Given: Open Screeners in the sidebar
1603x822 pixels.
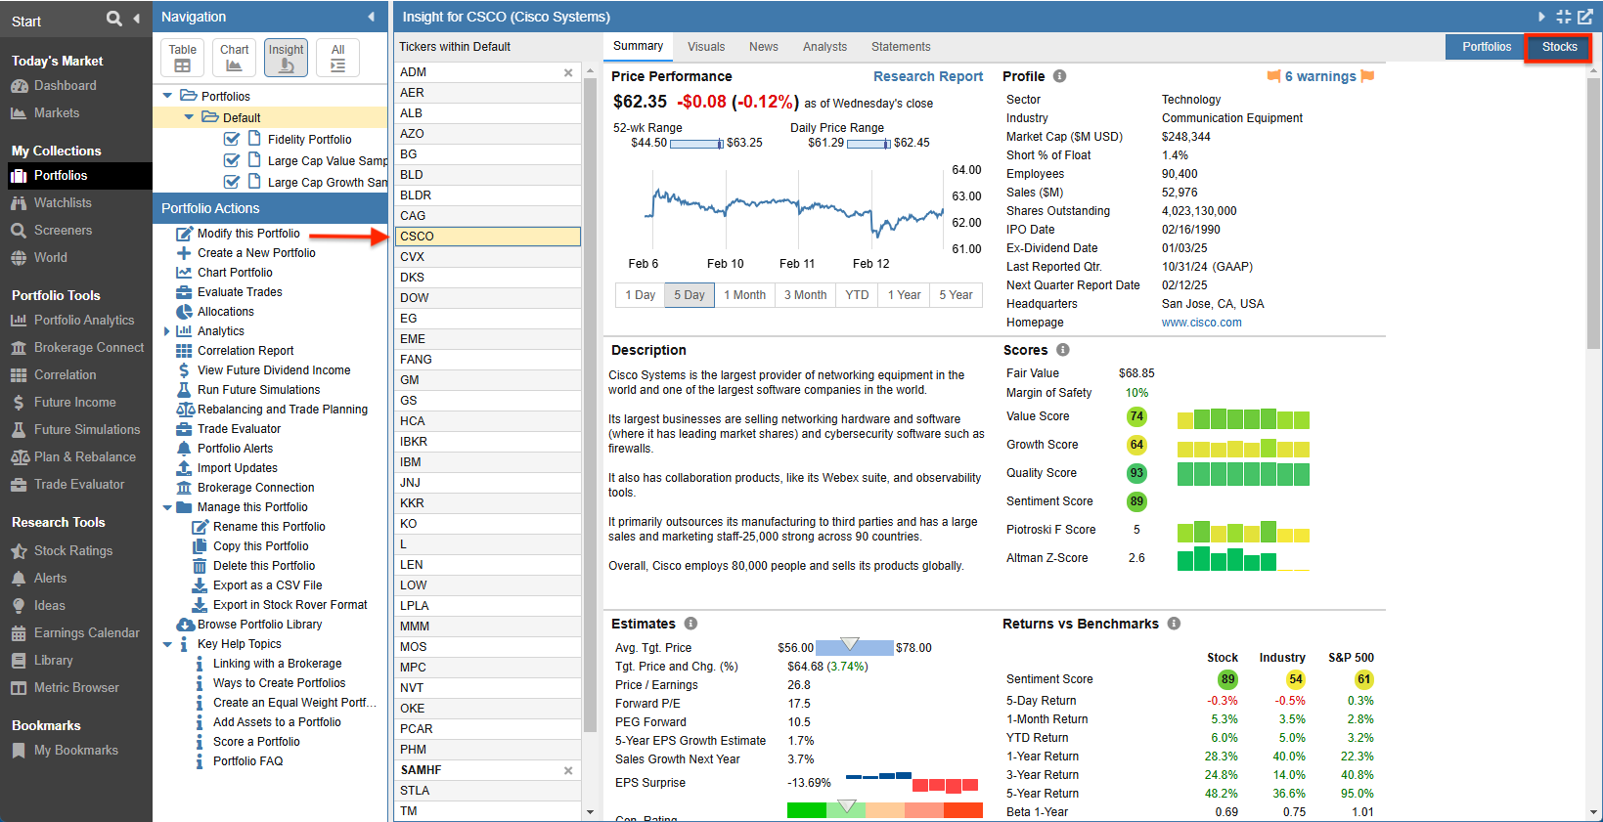Looking at the screenshot, I should (63, 231).
